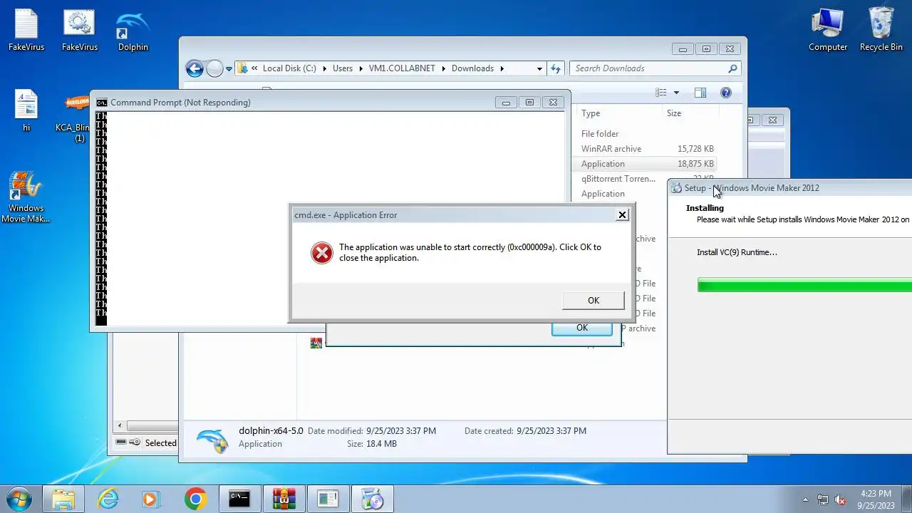Click the left arrow of the horizontal scrollbar
The width and height of the screenshot is (912, 513).
120,425
